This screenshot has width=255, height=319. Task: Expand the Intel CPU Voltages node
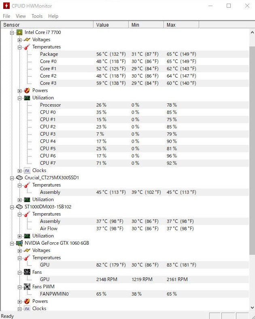point(19,40)
